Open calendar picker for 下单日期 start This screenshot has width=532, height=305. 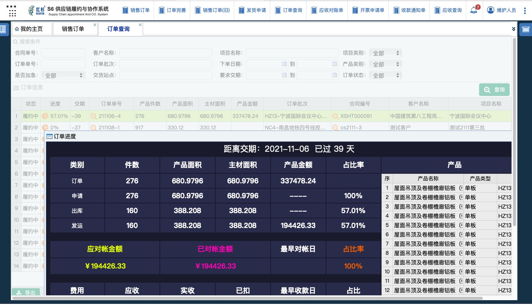click(x=284, y=64)
